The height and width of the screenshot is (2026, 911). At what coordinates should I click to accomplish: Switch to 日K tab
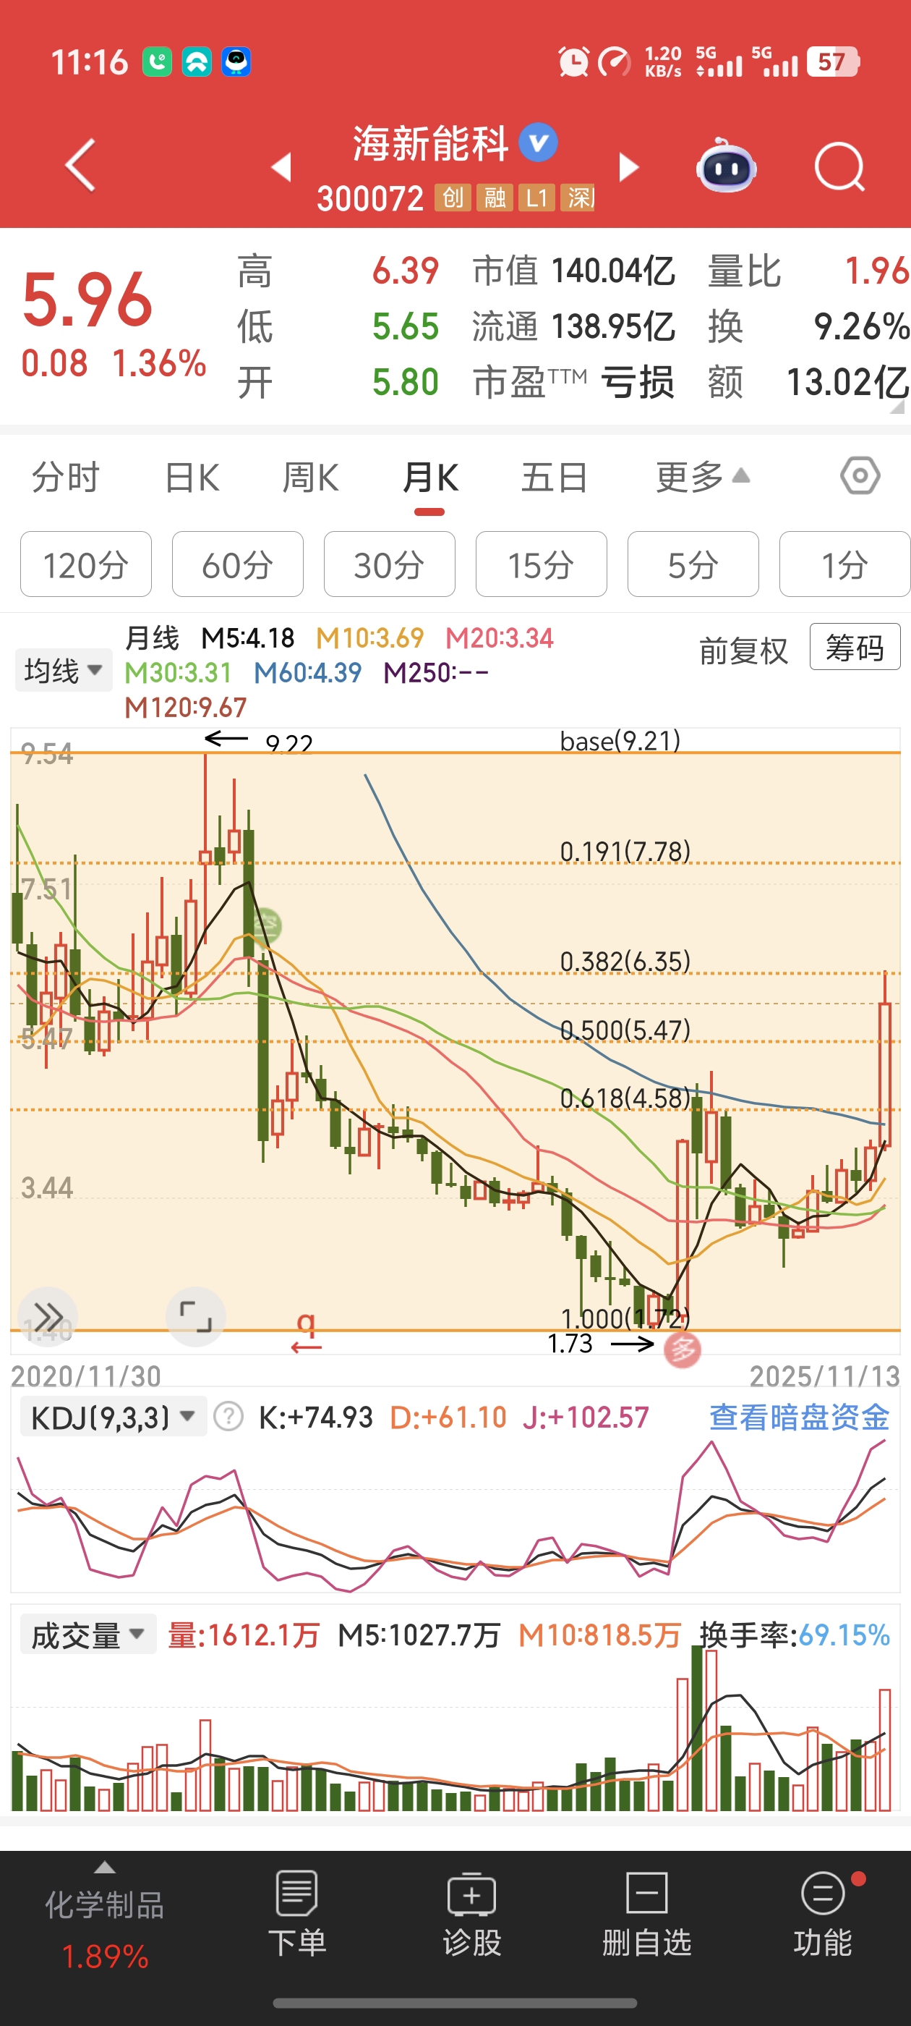(192, 478)
